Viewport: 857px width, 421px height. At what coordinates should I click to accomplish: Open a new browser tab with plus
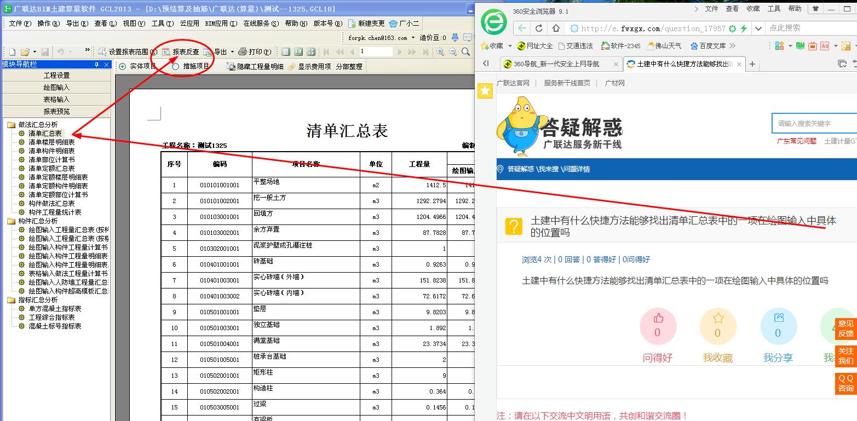[752, 64]
